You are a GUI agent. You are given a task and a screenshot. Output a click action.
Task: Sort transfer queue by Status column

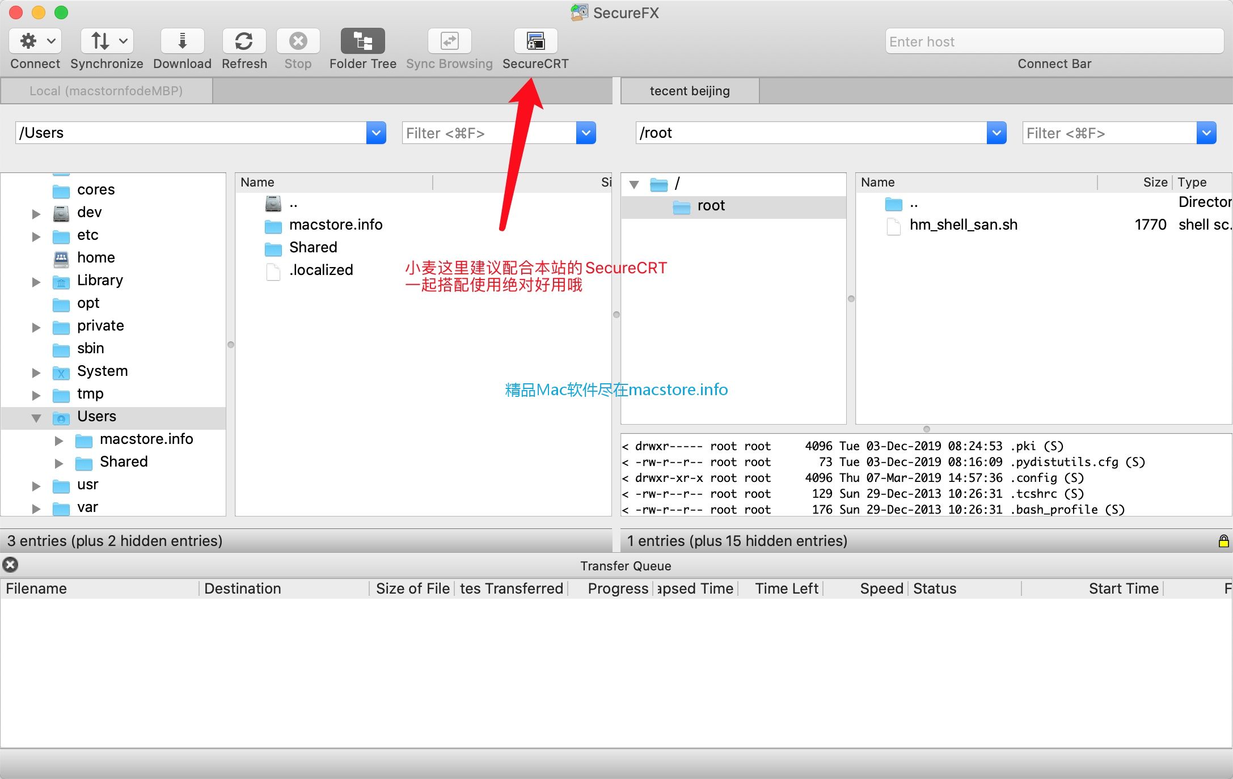pyautogui.click(x=965, y=589)
